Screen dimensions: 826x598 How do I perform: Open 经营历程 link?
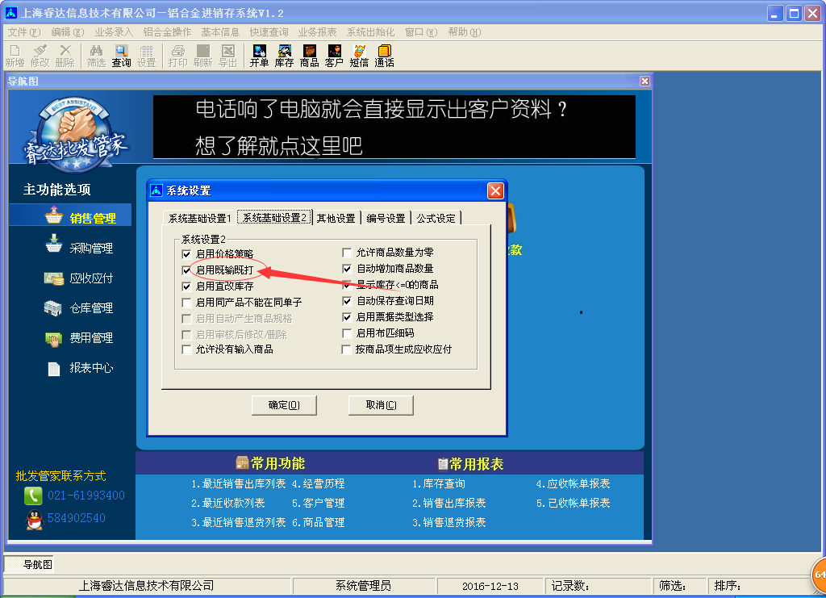pyautogui.click(x=319, y=483)
